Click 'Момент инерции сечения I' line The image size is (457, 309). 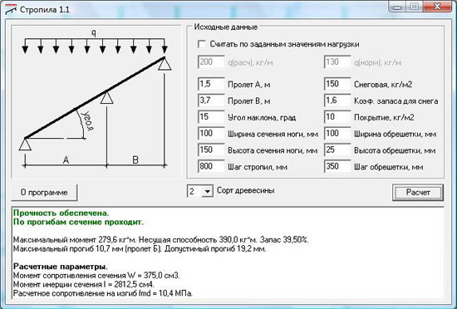[84, 284]
